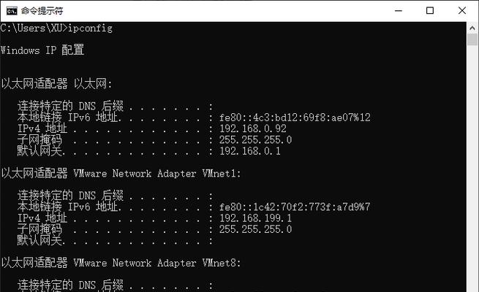Click first adapter's subnet mask 255.255.255.0
Screen dimensions: 479x292
[255, 140]
